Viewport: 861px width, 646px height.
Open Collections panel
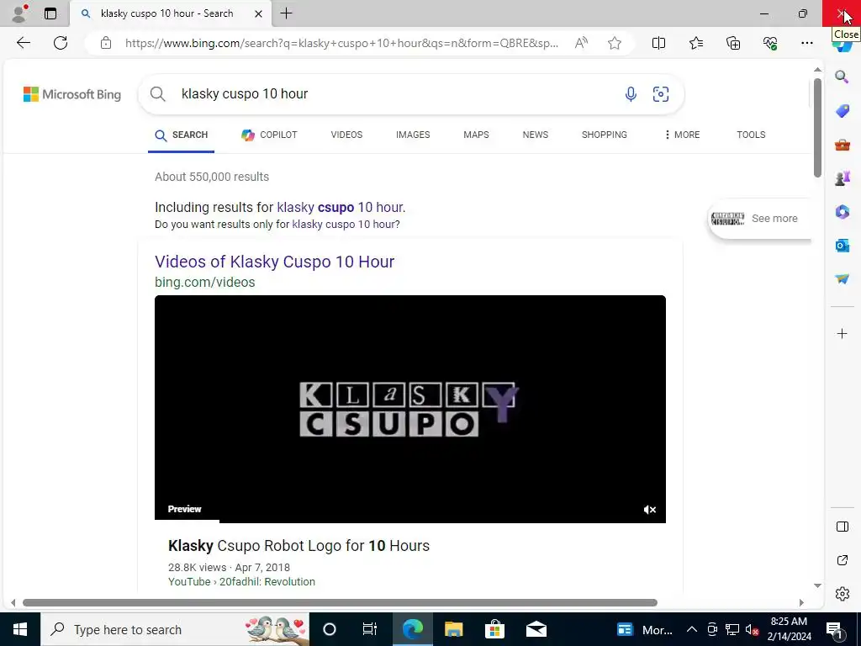[x=733, y=43]
